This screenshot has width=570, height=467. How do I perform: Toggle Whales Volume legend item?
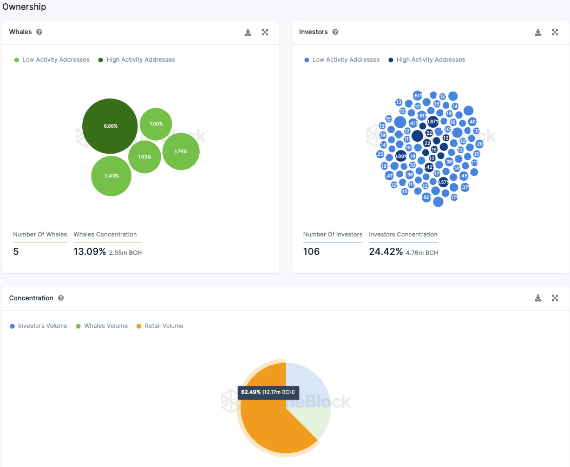click(102, 326)
